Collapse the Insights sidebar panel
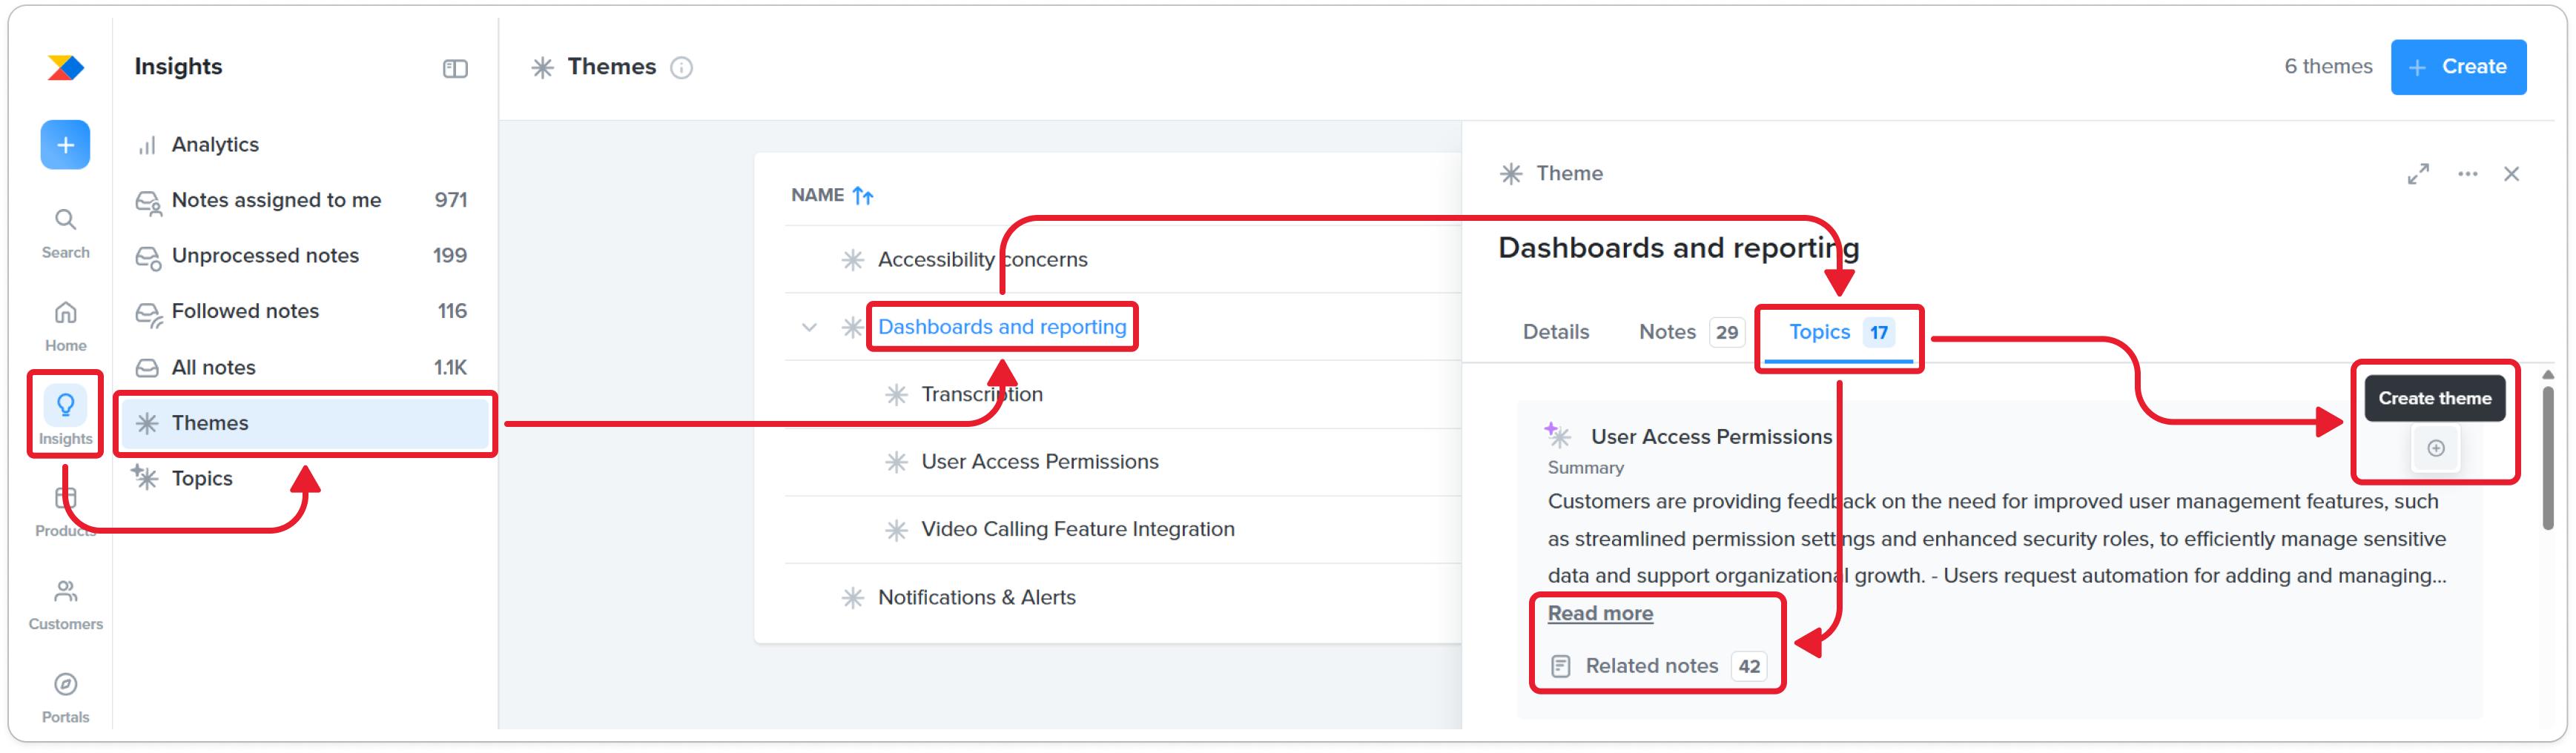The image size is (2576, 753). pos(455,68)
